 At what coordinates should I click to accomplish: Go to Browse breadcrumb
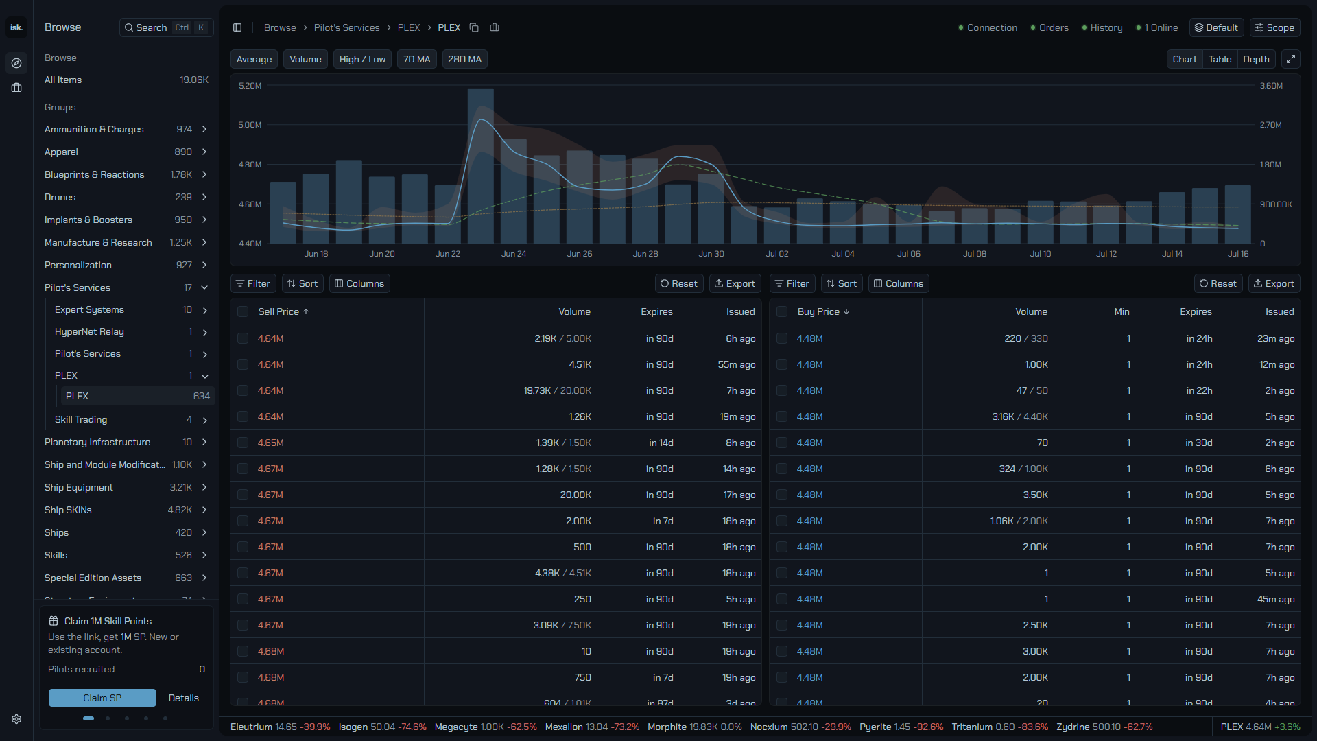[x=280, y=27]
